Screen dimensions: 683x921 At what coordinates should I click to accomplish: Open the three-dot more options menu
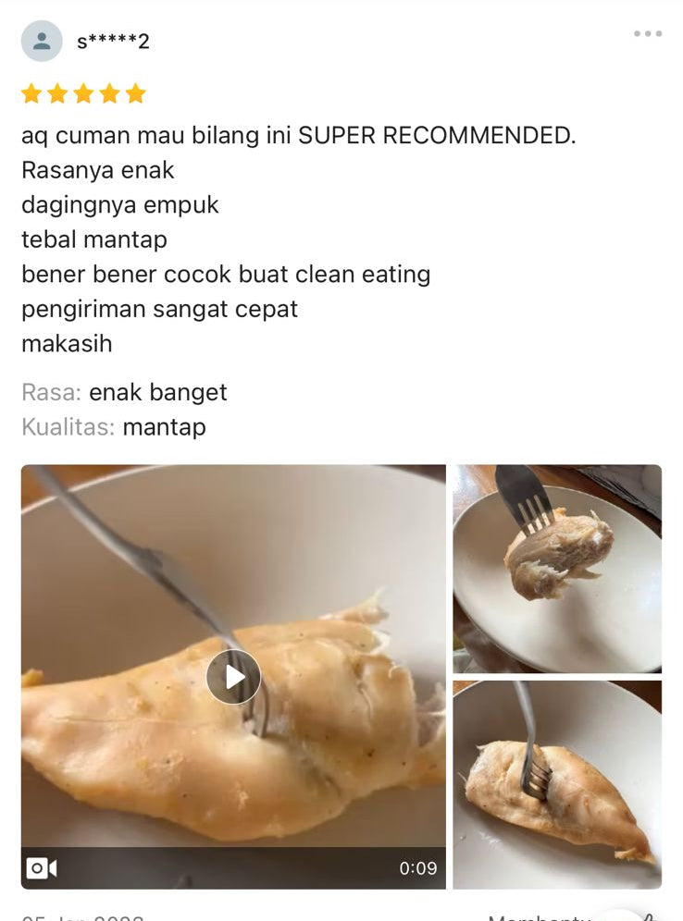648,33
